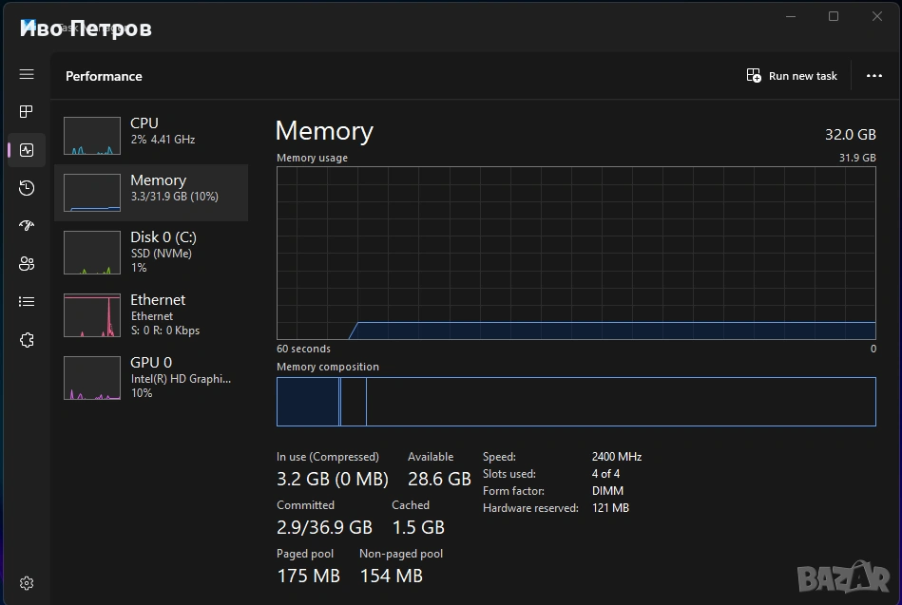The image size is (902, 605).
Task: Select GPU 0 performance item
Action: click(x=152, y=376)
